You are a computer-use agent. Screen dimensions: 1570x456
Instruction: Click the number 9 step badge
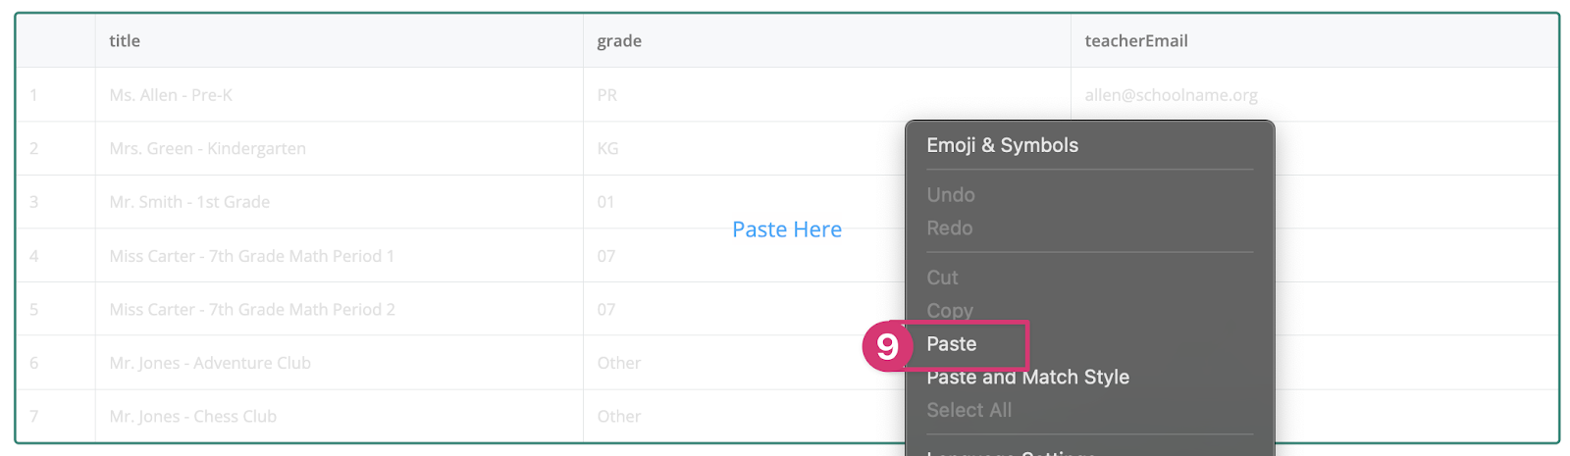click(887, 346)
